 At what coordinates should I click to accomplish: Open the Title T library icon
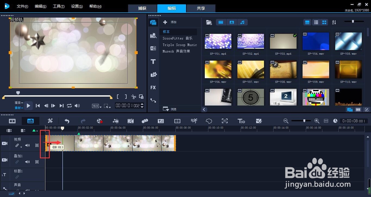point(153,61)
